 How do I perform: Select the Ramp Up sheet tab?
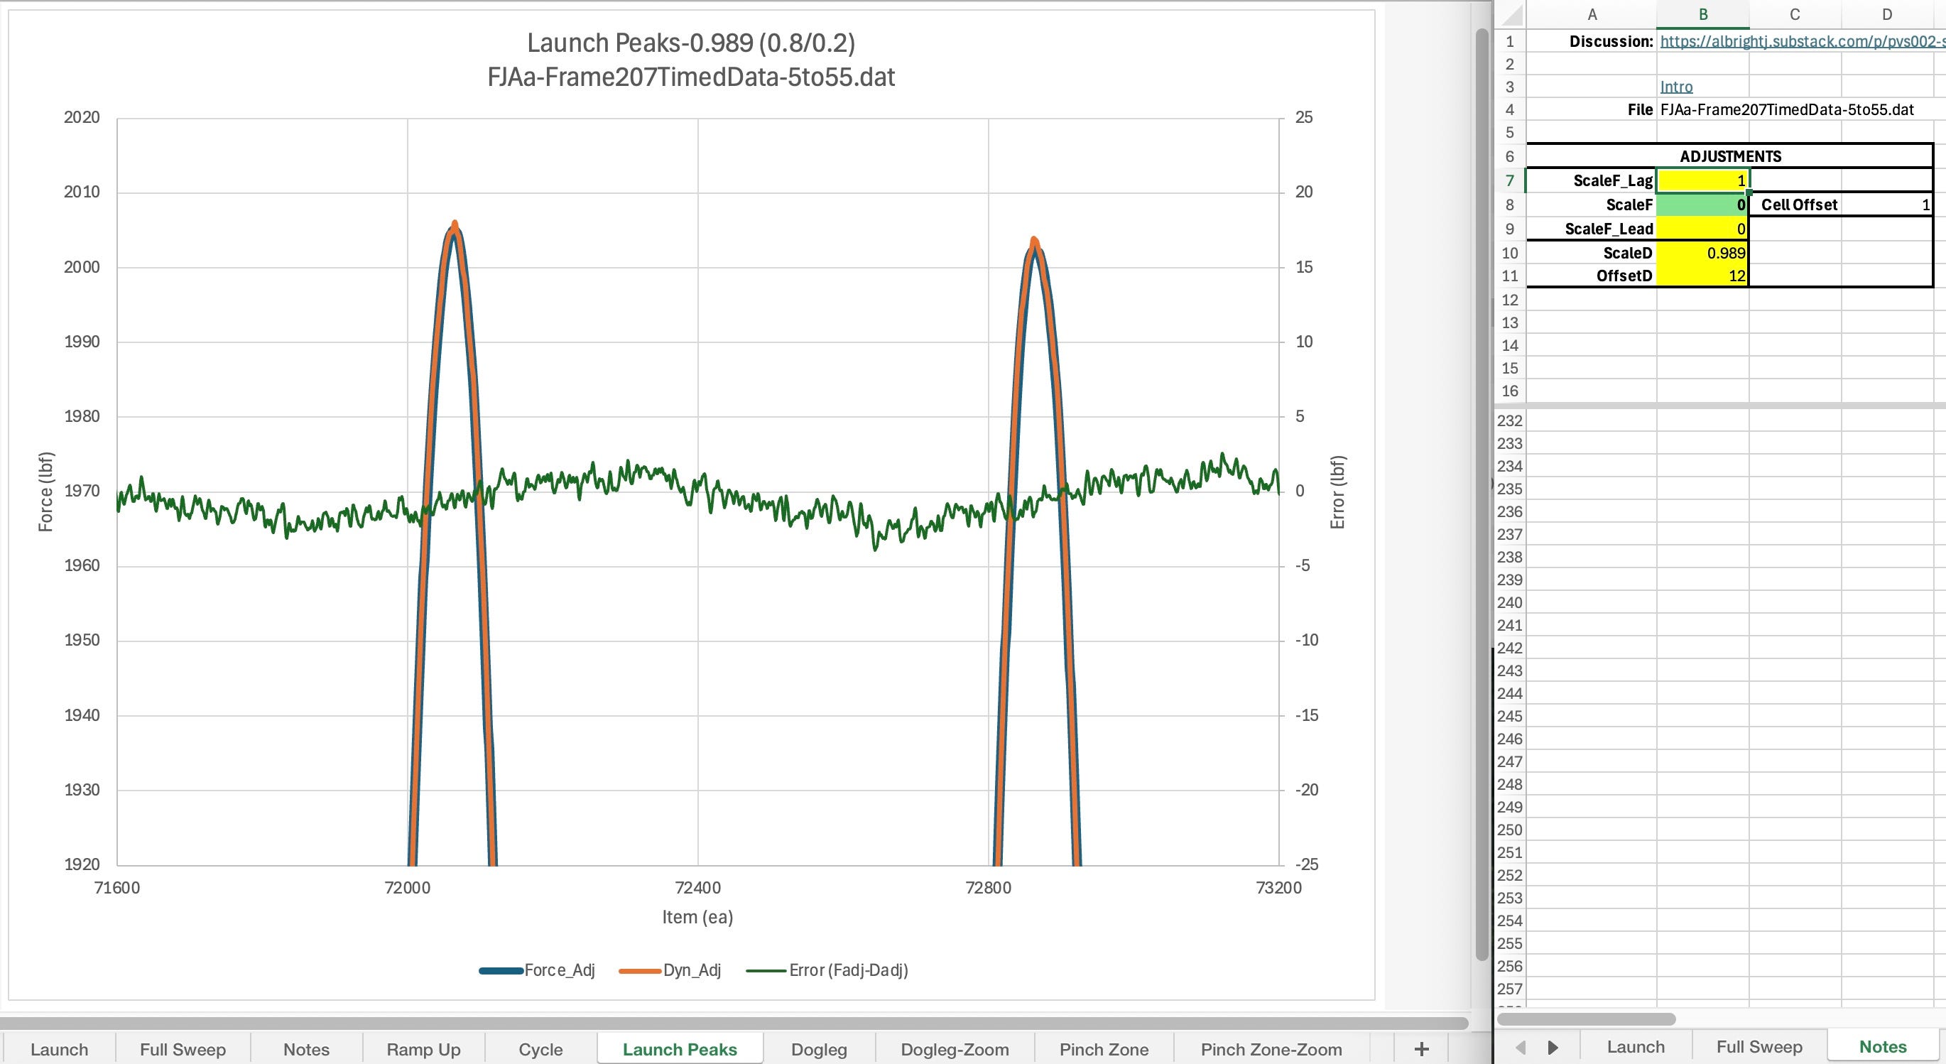pos(423,1050)
